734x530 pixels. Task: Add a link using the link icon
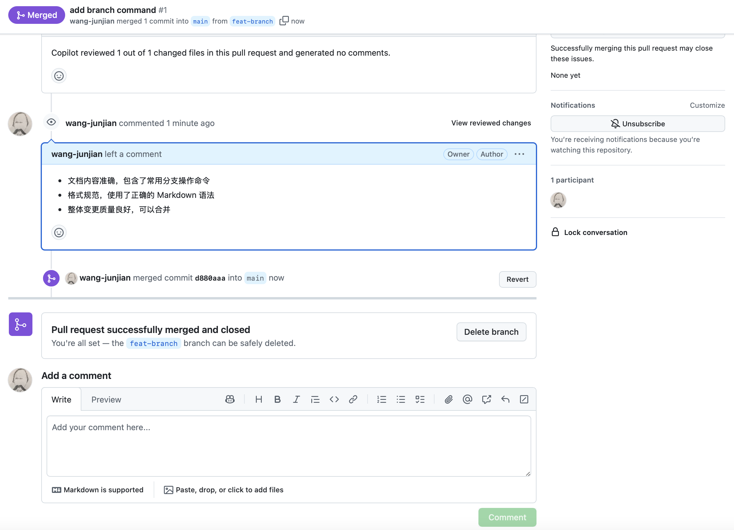point(353,400)
